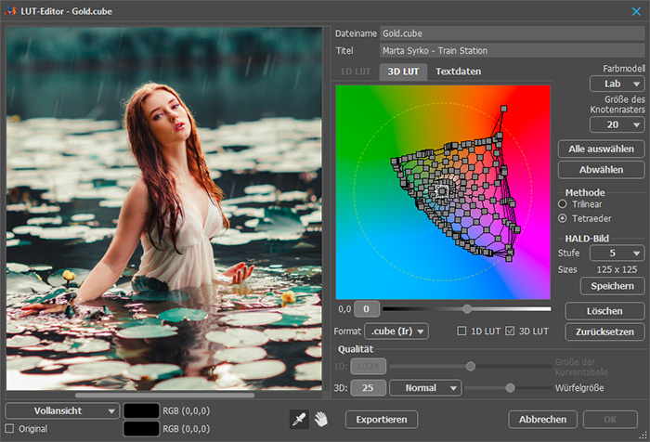
Task: Click the luminance value field showing 0
Action: pyautogui.click(x=367, y=309)
